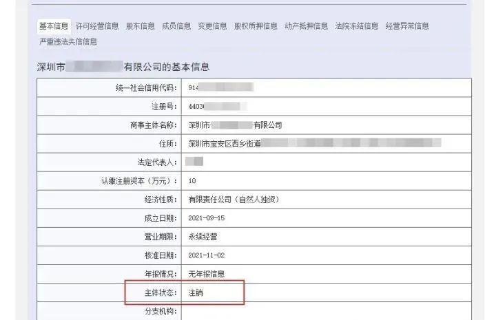Open the 许可经营信息 tab

pos(97,26)
